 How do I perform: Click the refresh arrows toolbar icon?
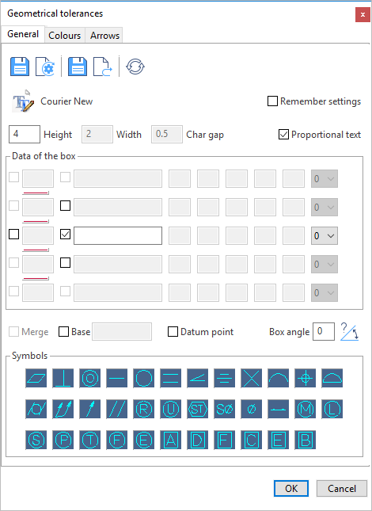point(135,67)
